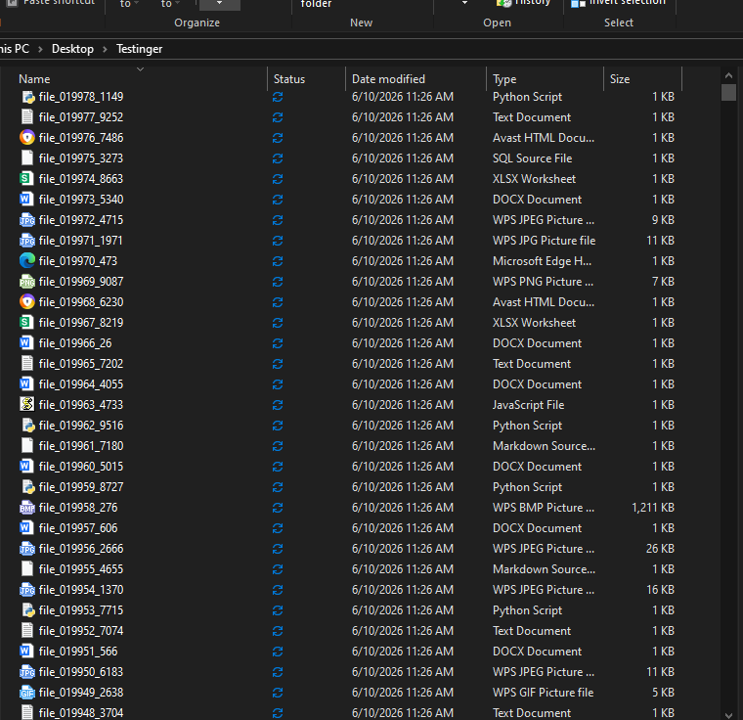Click 'WPS GIF Picture file' type cell
Screen dimensions: 743x720
coord(543,693)
